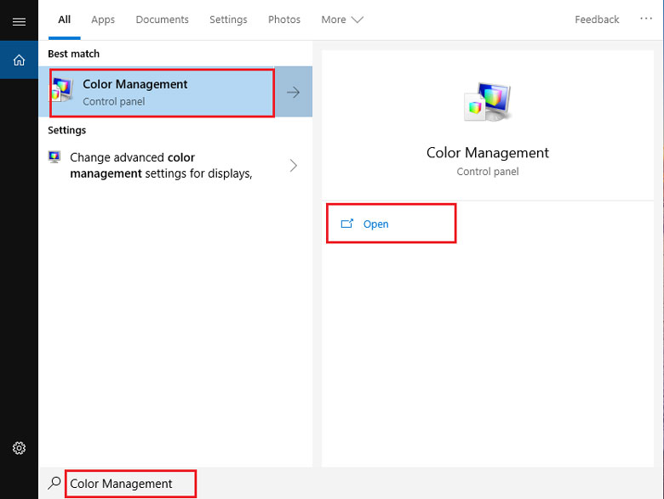
Task: Go to the Settings filter tab
Action: [x=228, y=20]
